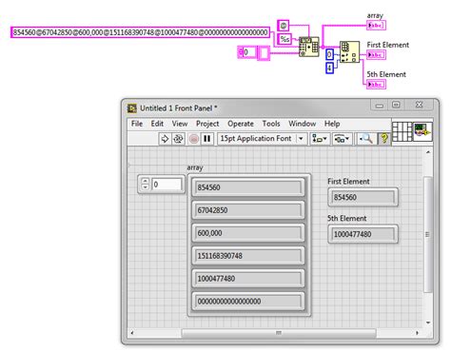Image resolution: width=451 pixels, height=352 pixels.
Task: Click the Index Array function node
Action: point(349,51)
